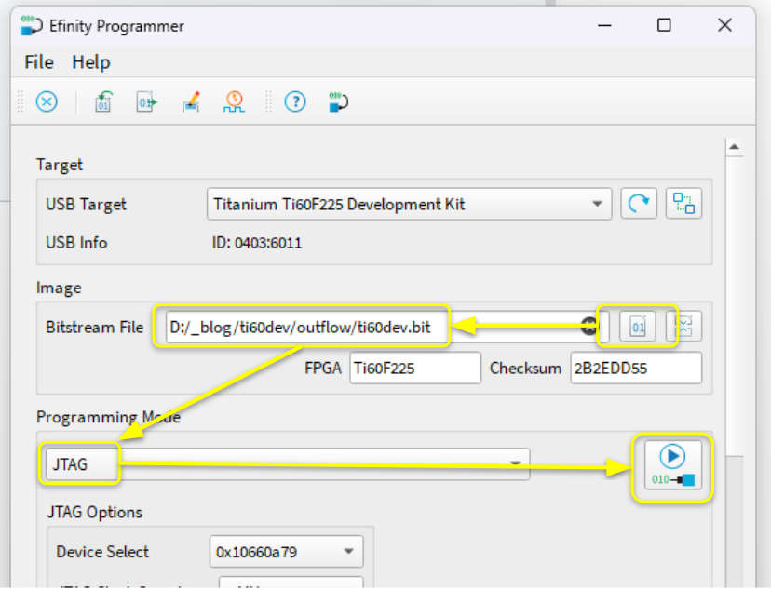Screen dimensions: 771x590
Task: Click the export bitstream toolbar icon
Action: (146, 101)
